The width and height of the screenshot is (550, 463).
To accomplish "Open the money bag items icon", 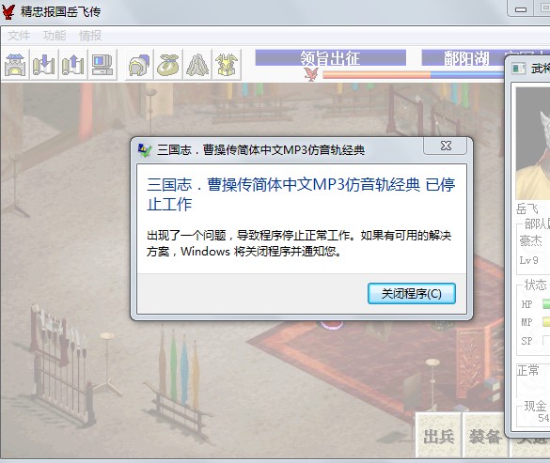I will pos(168,65).
